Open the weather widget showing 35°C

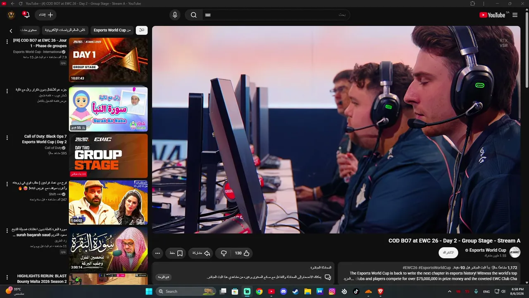15,291
